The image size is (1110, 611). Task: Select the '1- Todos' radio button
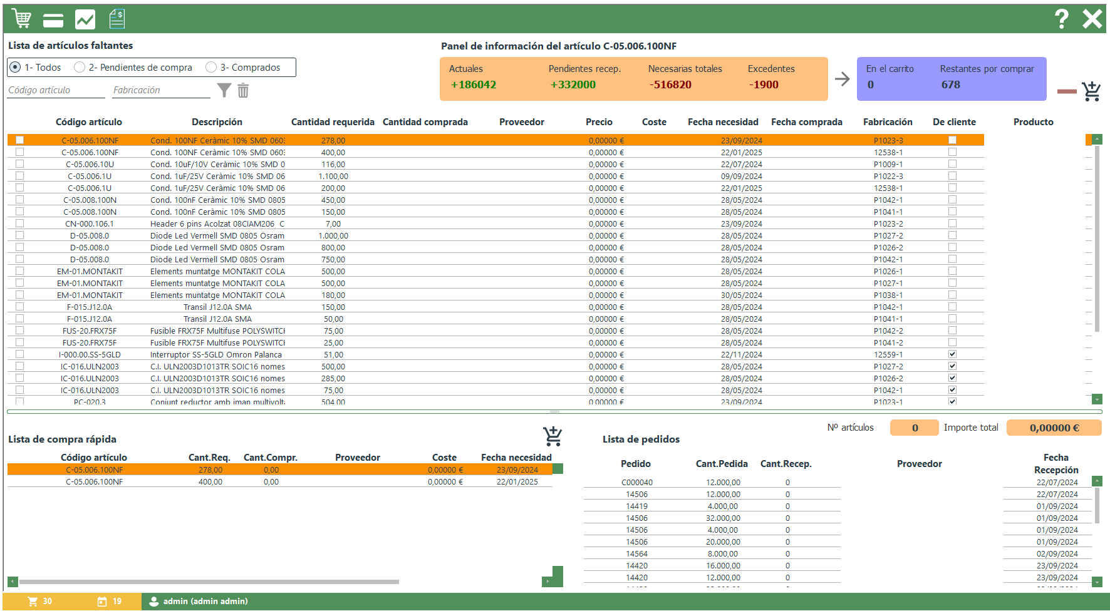(x=16, y=68)
